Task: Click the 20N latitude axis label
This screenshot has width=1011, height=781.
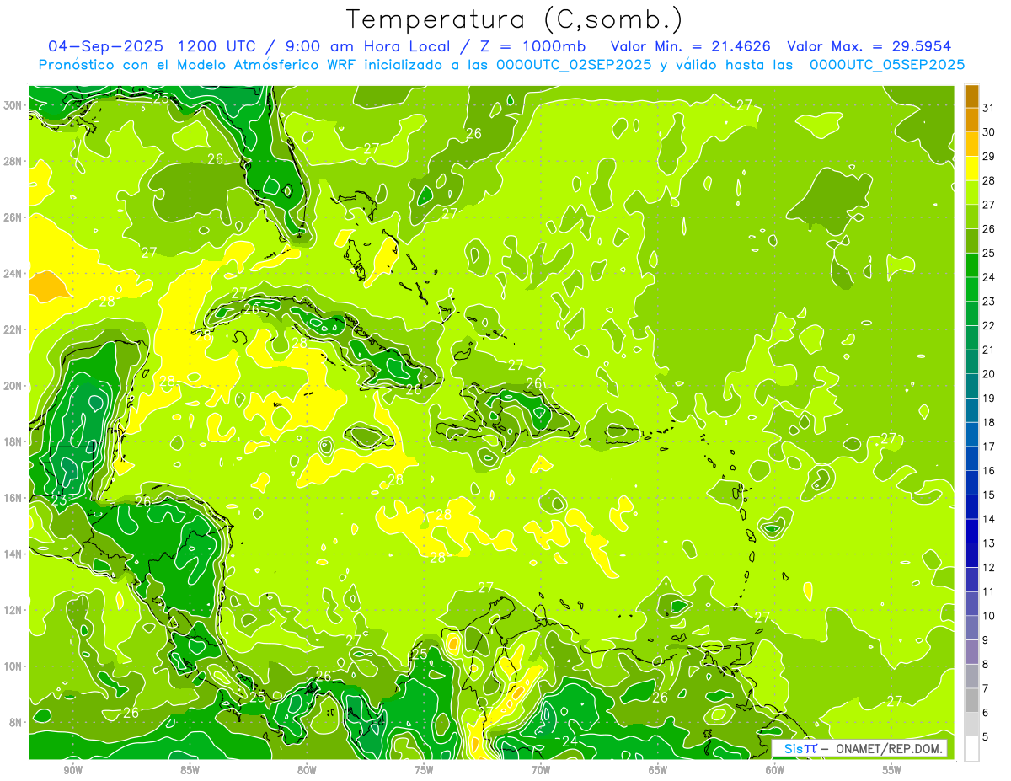Action: [x=13, y=386]
